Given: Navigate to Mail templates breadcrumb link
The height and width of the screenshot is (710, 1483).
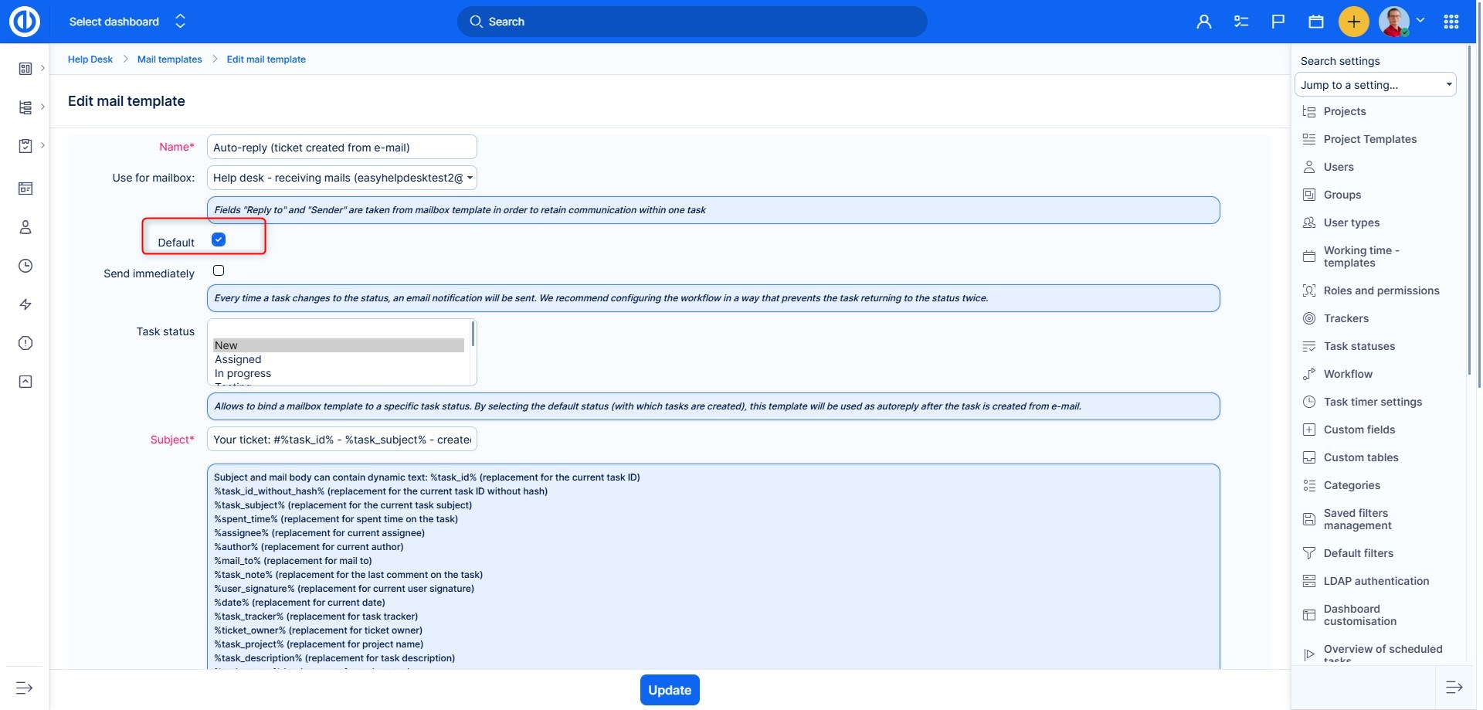Looking at the screenshot, I should point(169,59).
